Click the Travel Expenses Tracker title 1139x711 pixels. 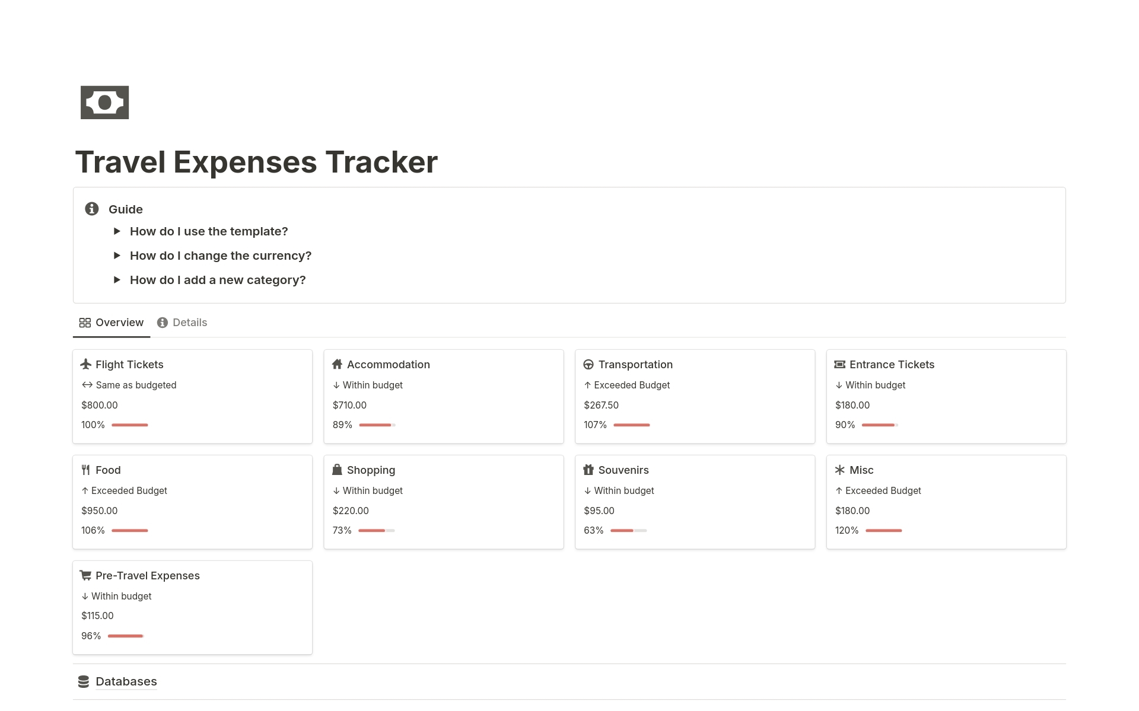point(256,161)
